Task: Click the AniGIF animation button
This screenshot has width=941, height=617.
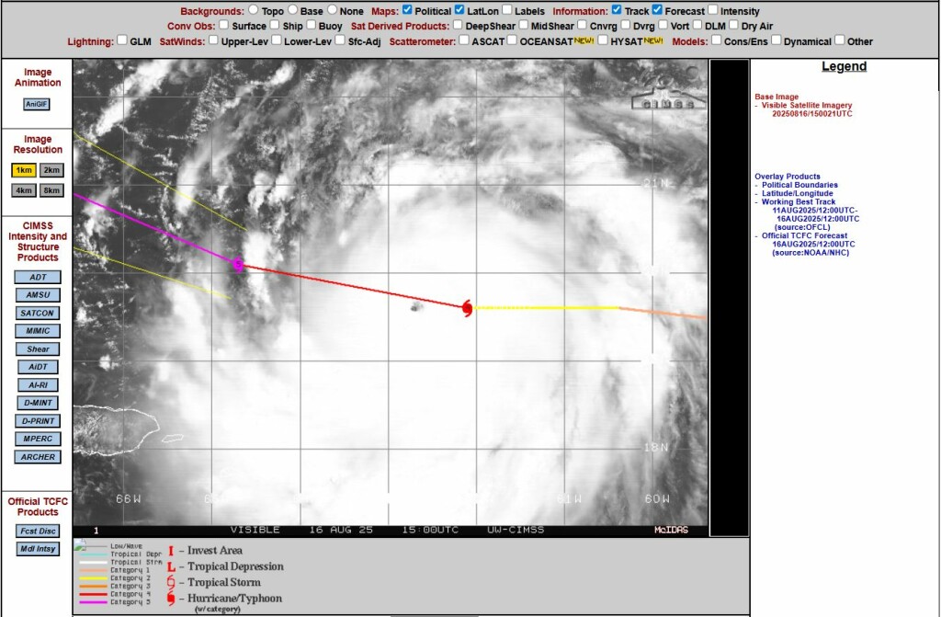Action: [37, 104]
